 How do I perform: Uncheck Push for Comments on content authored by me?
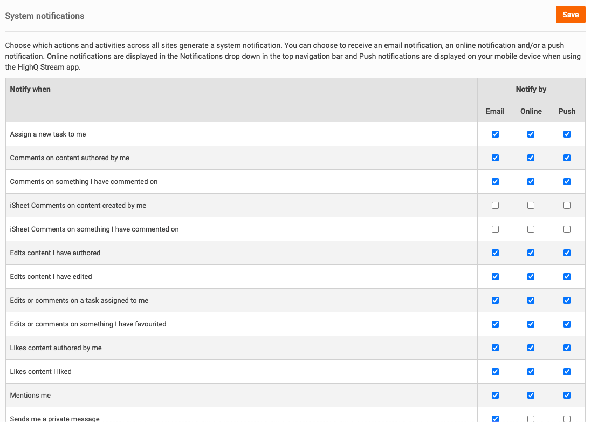click(567, 158)
